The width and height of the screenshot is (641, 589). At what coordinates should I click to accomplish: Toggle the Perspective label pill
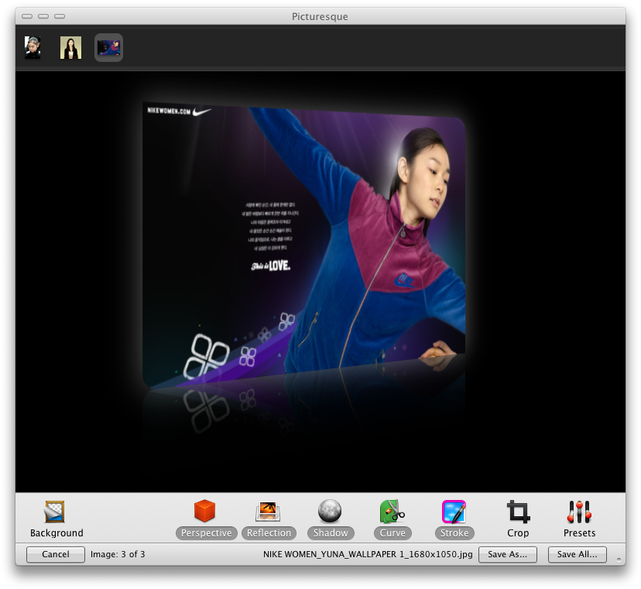(x=207, y=533)
